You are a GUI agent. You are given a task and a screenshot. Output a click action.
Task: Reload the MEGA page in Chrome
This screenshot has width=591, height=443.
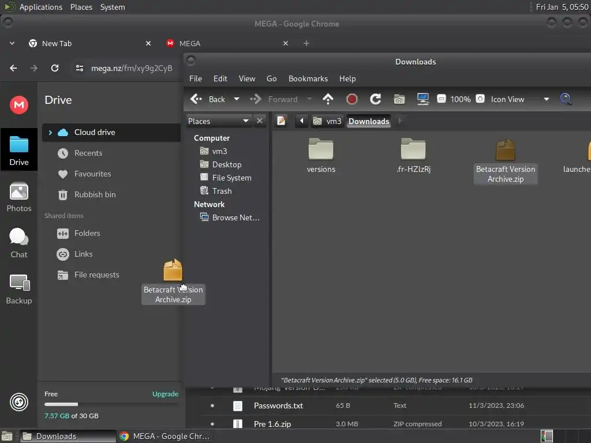pos(55,68)
